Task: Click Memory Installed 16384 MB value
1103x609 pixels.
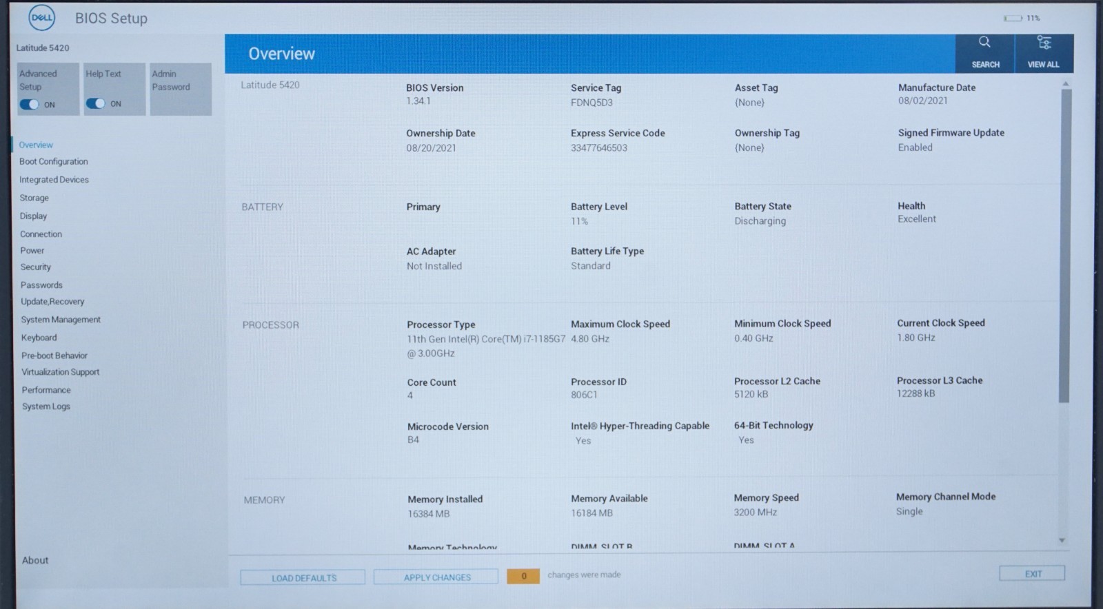Action: pyautogui.click(x=428, y=514)
